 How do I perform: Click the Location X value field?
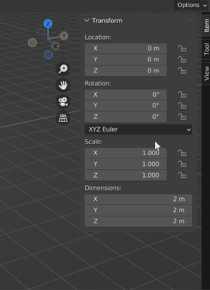click(x=126, y=49)
